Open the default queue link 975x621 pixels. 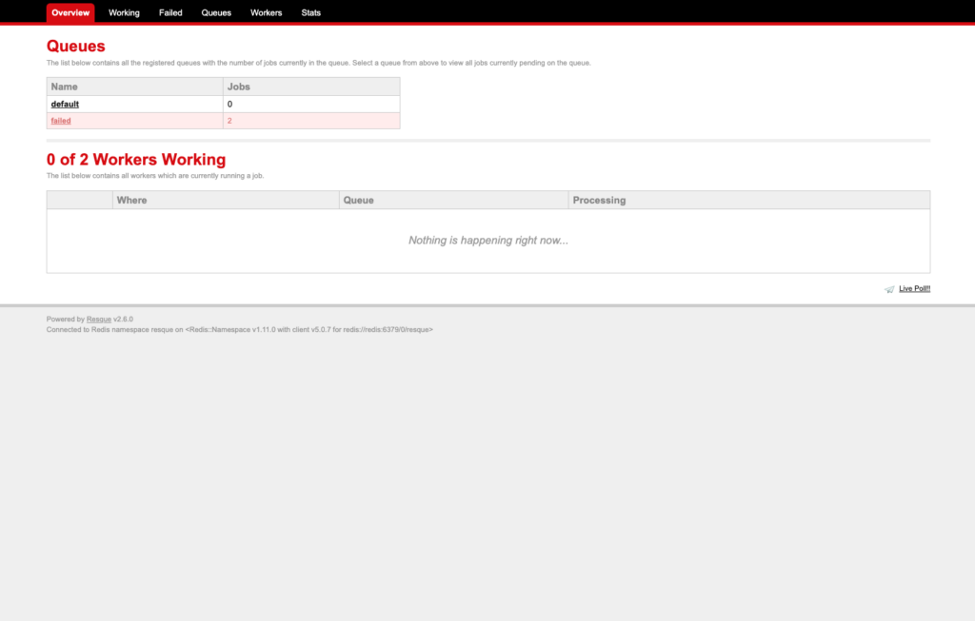pos(65,105)
